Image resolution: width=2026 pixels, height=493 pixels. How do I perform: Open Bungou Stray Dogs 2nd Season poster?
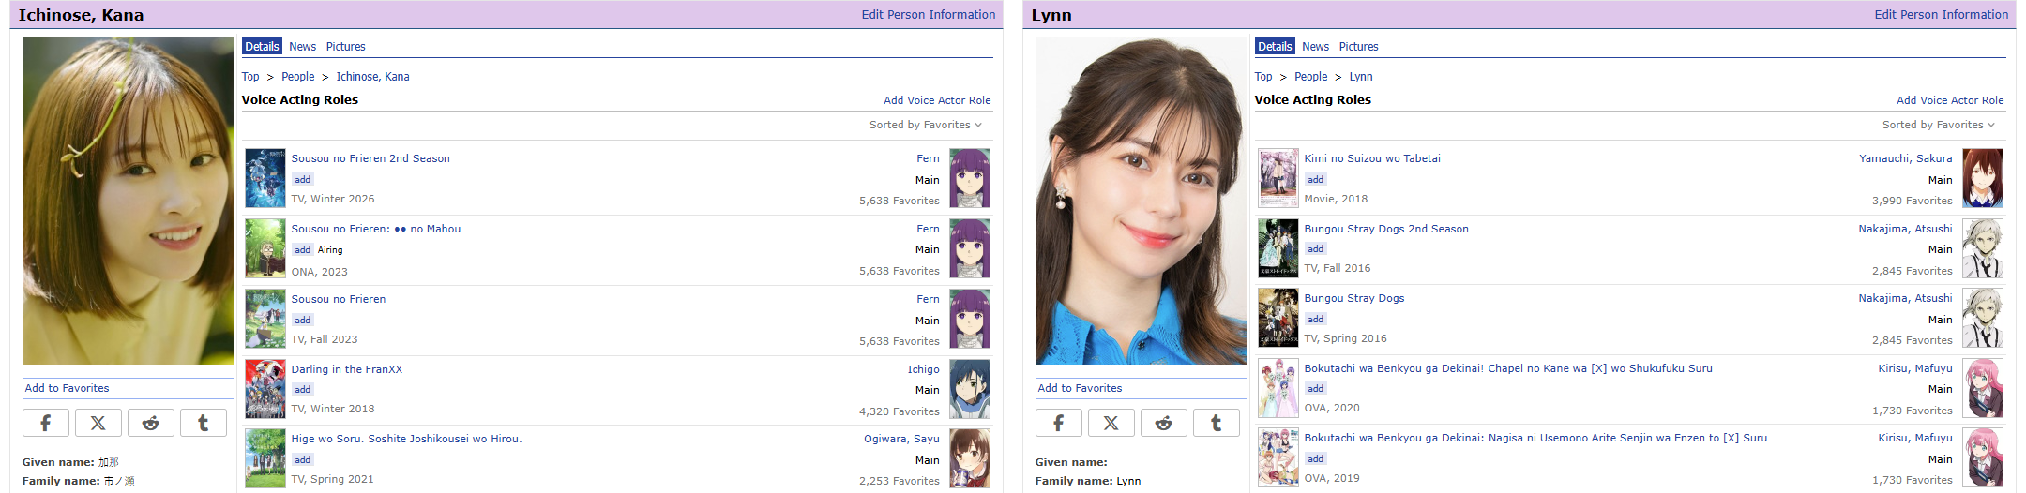point(1278,248)
